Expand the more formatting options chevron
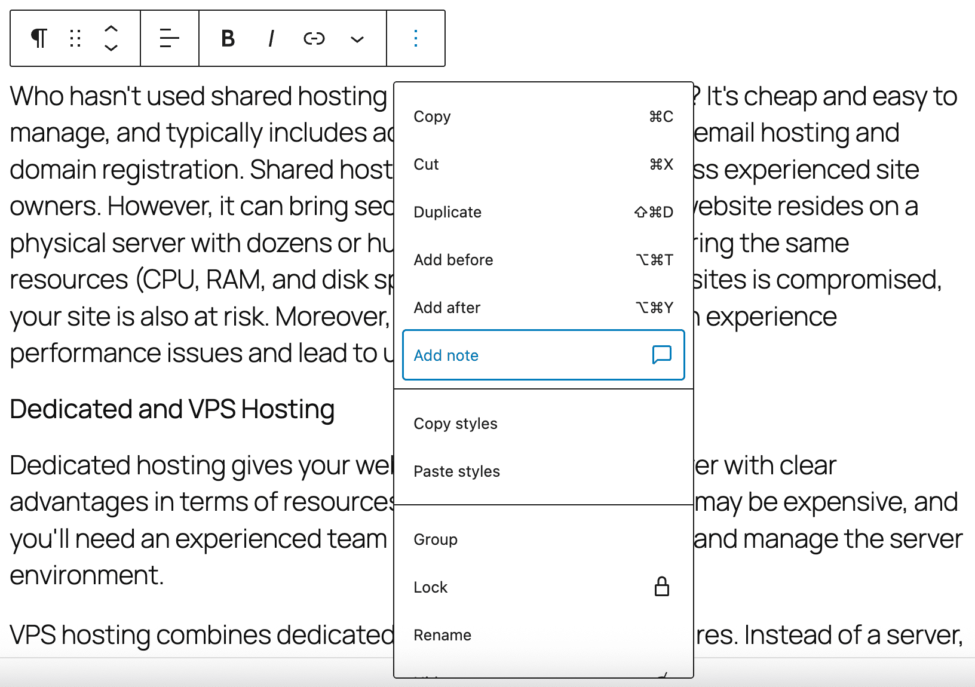Screen dimensions: 975x687 point(356,38)
